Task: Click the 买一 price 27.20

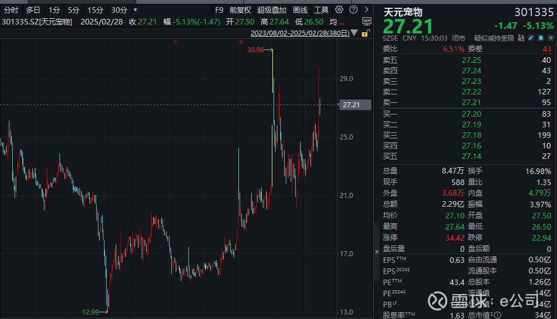Action: [x=471, y=114]
